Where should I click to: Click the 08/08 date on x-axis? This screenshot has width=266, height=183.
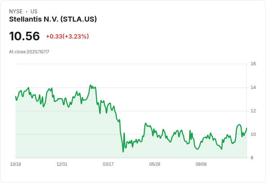pyautogui.click(x=201, y=164)
